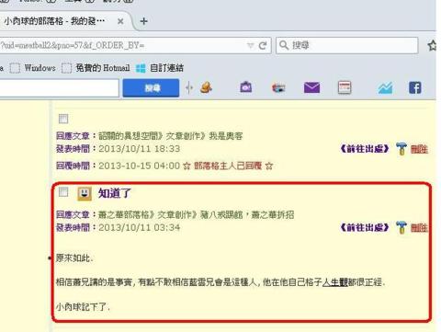Image resolution: width=441 pixels, height=332 pixels.
Task: Select the 小肉球的部落格 tab
Action: pyautogui.click(x=62, y=21)
